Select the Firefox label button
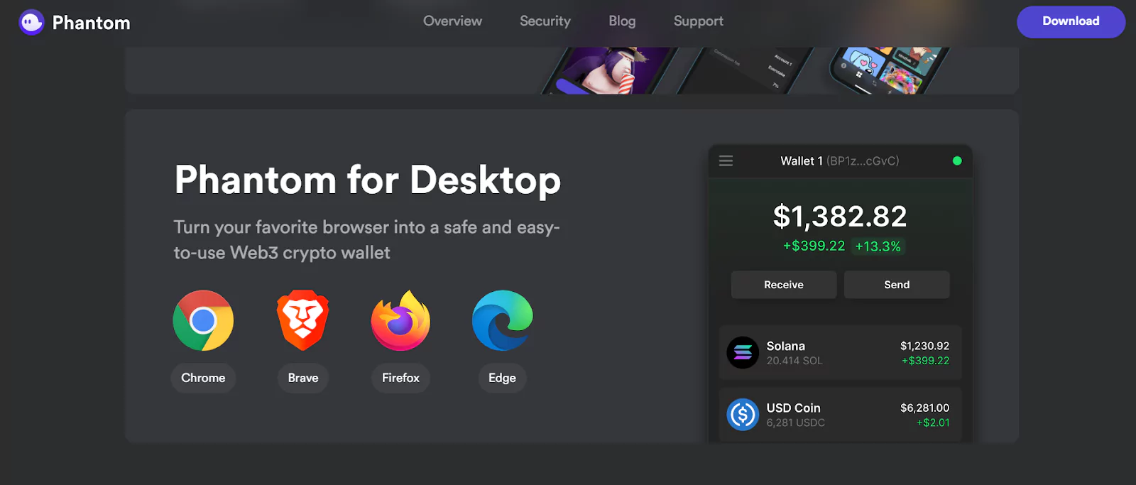The image size is (1136, 485). [x=400, y=378]
